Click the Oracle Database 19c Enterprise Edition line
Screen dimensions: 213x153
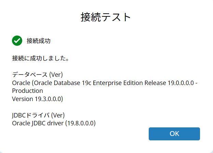(105, 83)
